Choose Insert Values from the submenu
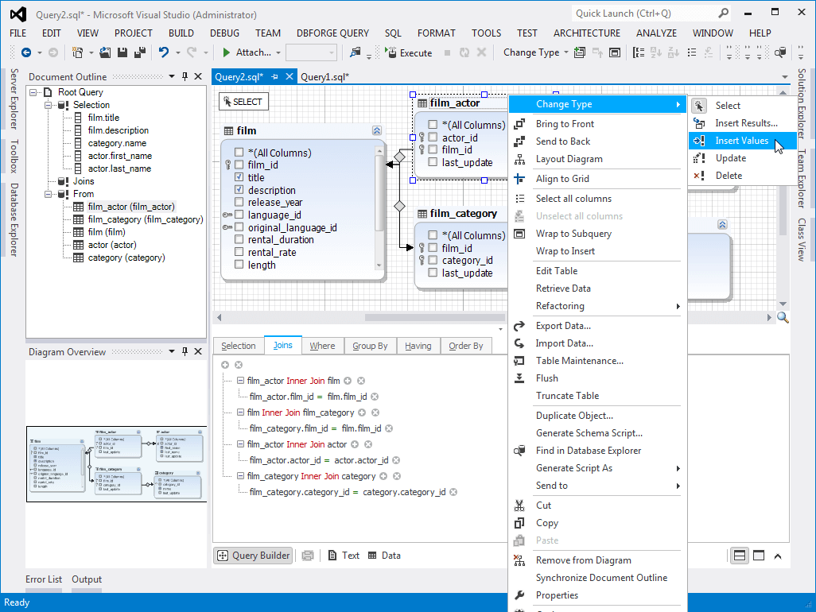The width and height of the screenshot is (816, 612). click(742, 141)
